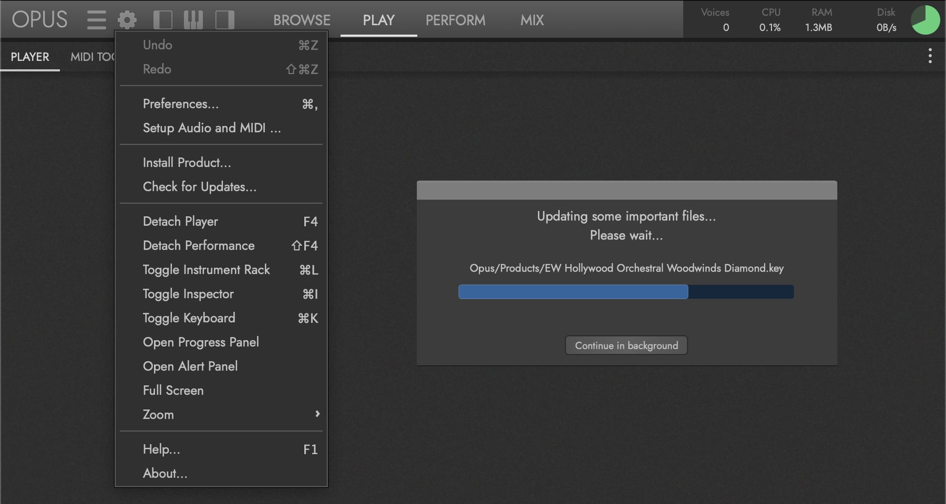
Task: Open Progress Panel from menu
Action: point(221,342)
